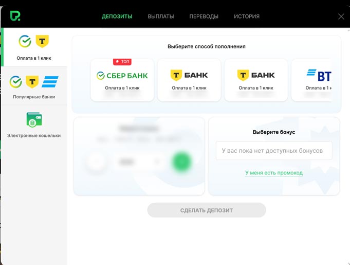Go to the ИСТОРИЯ tab
350x265 pixels.
coord(247,16)
